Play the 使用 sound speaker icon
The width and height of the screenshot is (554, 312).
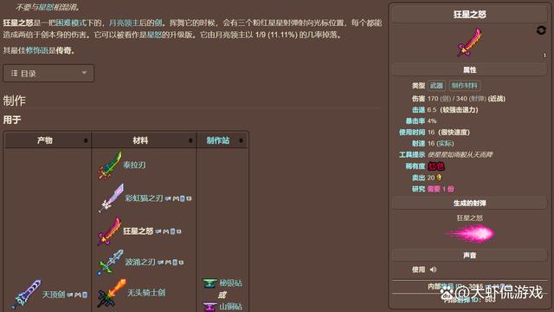pos(433,270)
